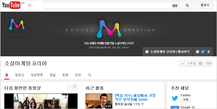The image size is (217, 109).
Task: Open the guide menu hamburger icon
Action: point(31,6)
